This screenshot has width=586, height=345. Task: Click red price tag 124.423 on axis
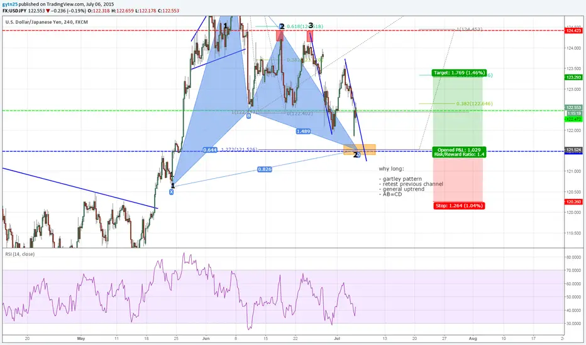[x=573, y=31]
